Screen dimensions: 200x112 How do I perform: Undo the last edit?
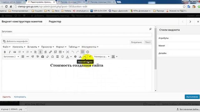click(x=73, y=52)
